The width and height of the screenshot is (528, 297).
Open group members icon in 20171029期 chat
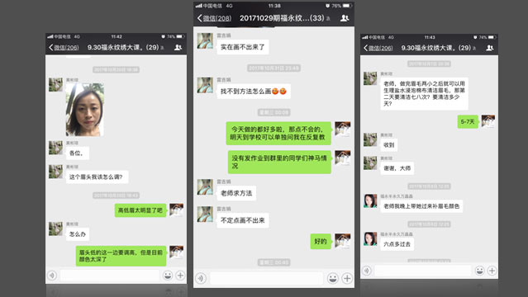(x=345, y=18)
